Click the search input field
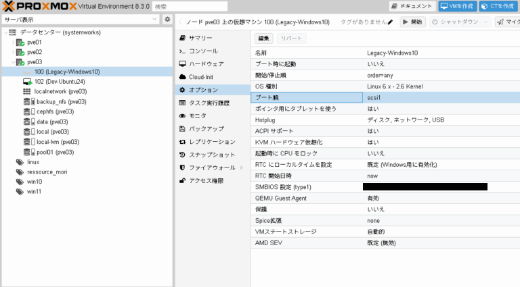 pos(190,6)
